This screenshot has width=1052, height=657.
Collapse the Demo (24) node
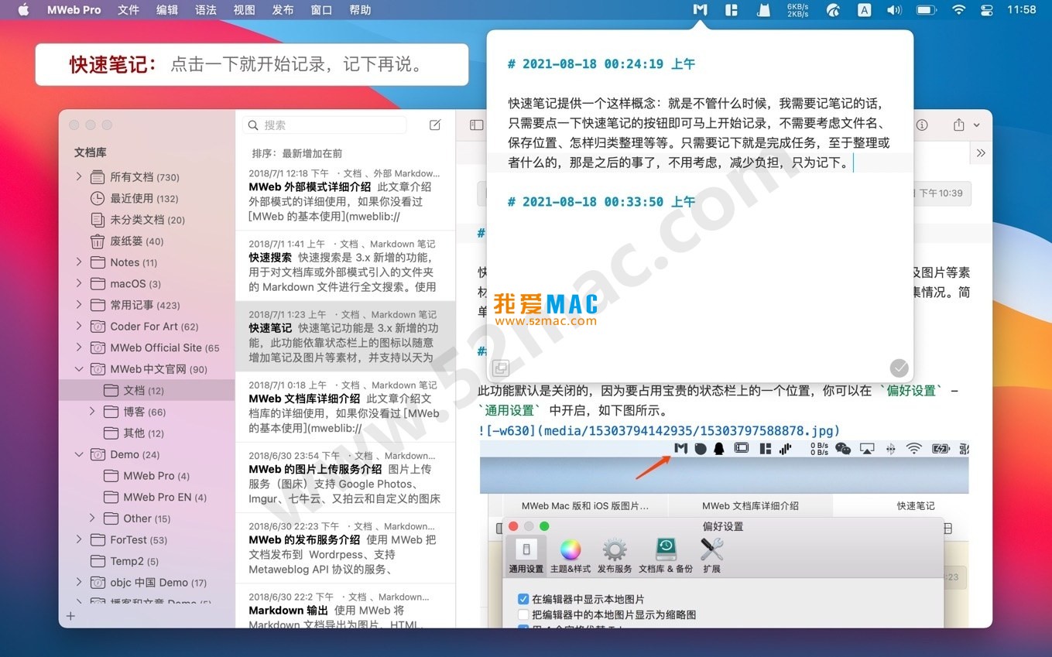tap(79, 454)
